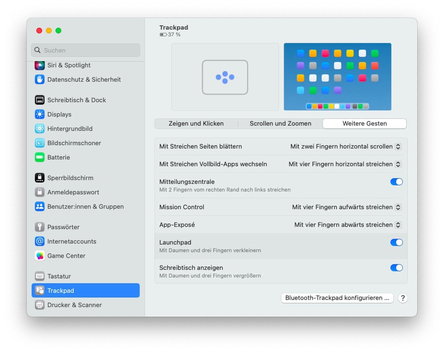Click the help question mark button
Viewport: 444px width, 352px height.
pyautogui.click(x=403, y=298)
